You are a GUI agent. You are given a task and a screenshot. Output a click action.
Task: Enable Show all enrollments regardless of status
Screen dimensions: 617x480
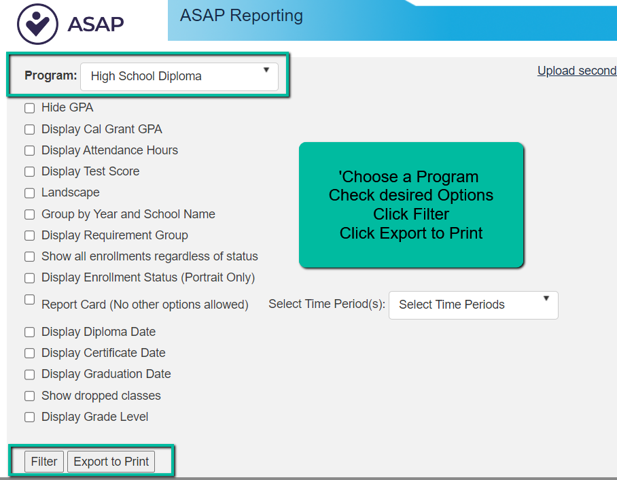29,257
